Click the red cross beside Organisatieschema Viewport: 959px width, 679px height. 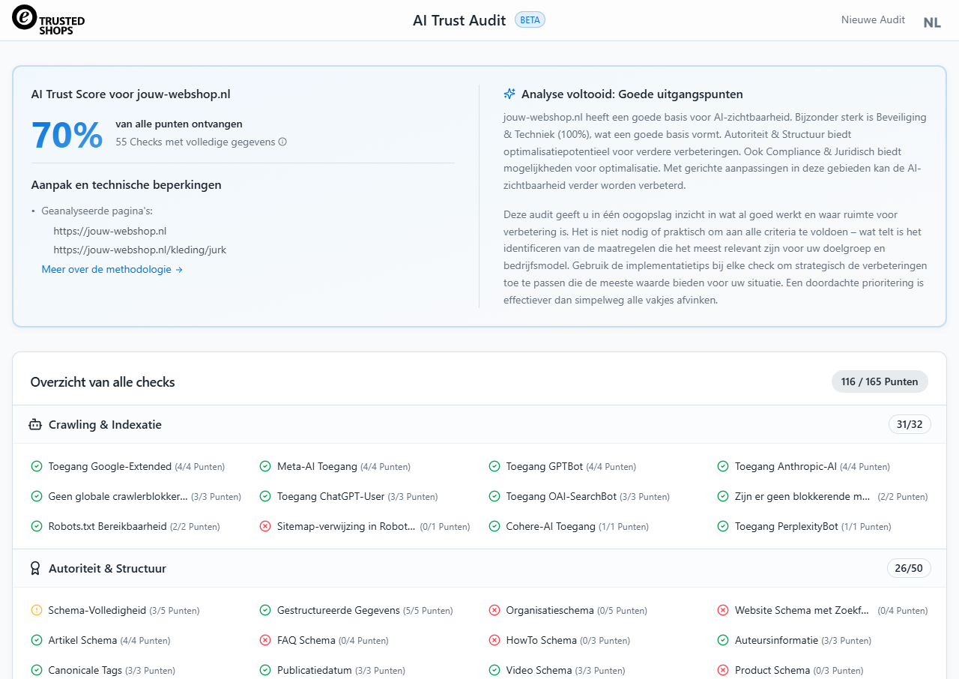[x=494, y=611]
